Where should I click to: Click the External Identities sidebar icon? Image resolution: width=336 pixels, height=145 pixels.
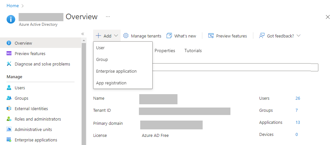coord(9,109)
